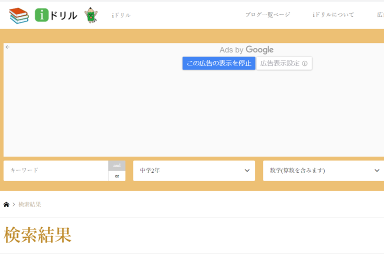Click the green pencil mascot character
Viewport: 384px width, 263px height.
point(91,15)
